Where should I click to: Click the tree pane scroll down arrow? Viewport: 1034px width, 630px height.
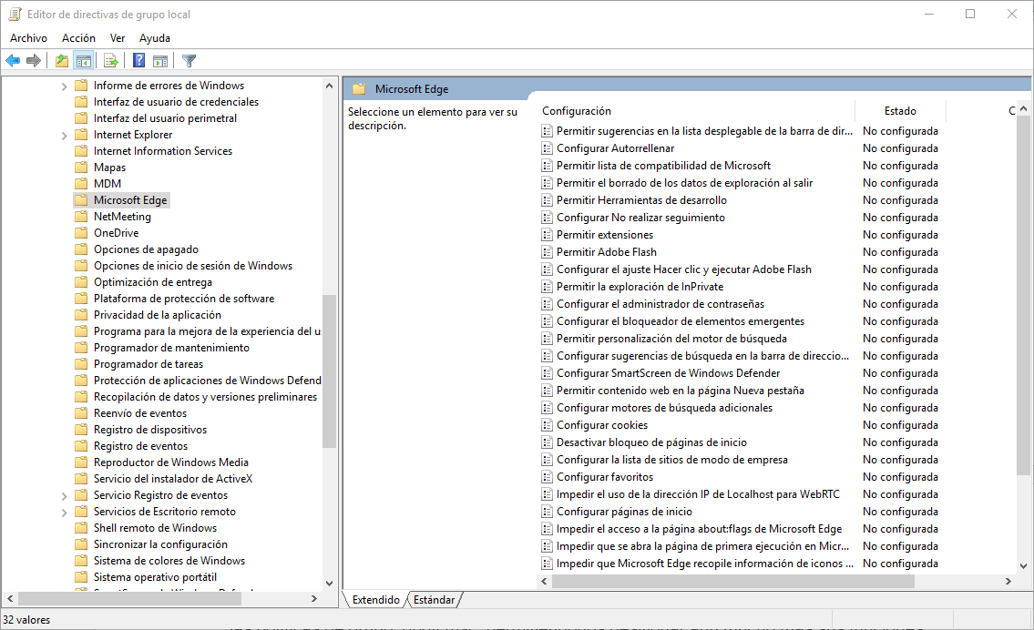coord(329,584)
